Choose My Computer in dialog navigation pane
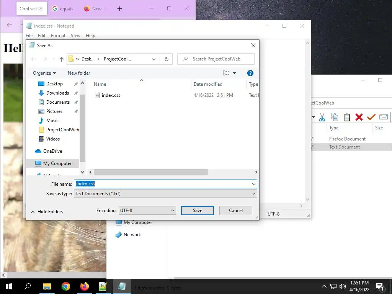This screenshot has width=392, height=294. coord(57,163)
